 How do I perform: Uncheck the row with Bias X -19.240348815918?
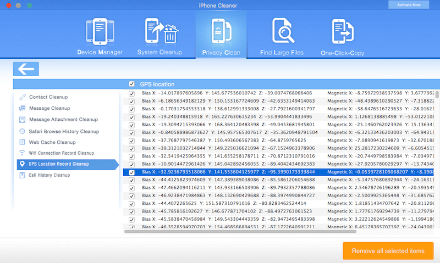(131, 117)
